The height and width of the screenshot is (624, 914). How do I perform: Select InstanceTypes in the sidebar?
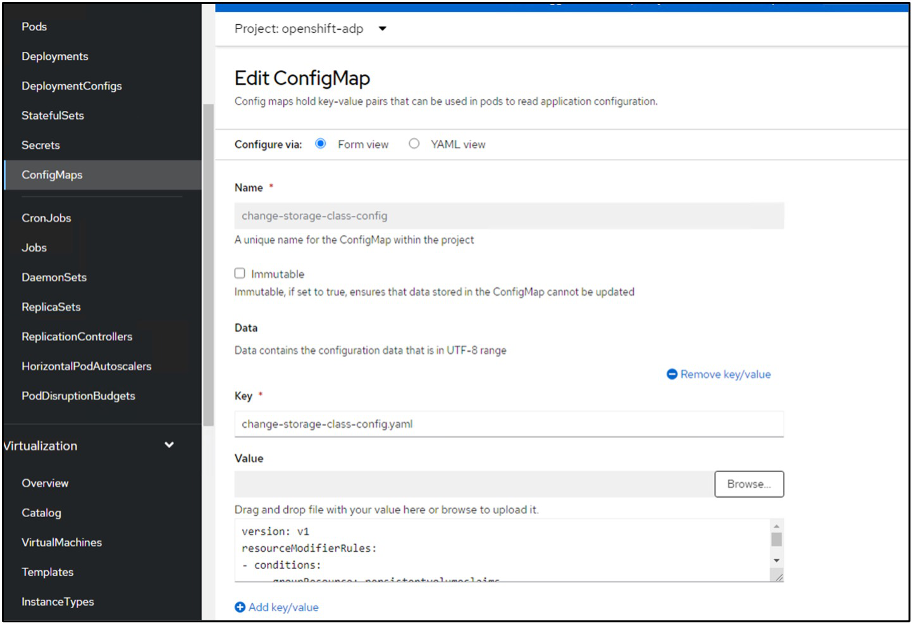(58, 602)
